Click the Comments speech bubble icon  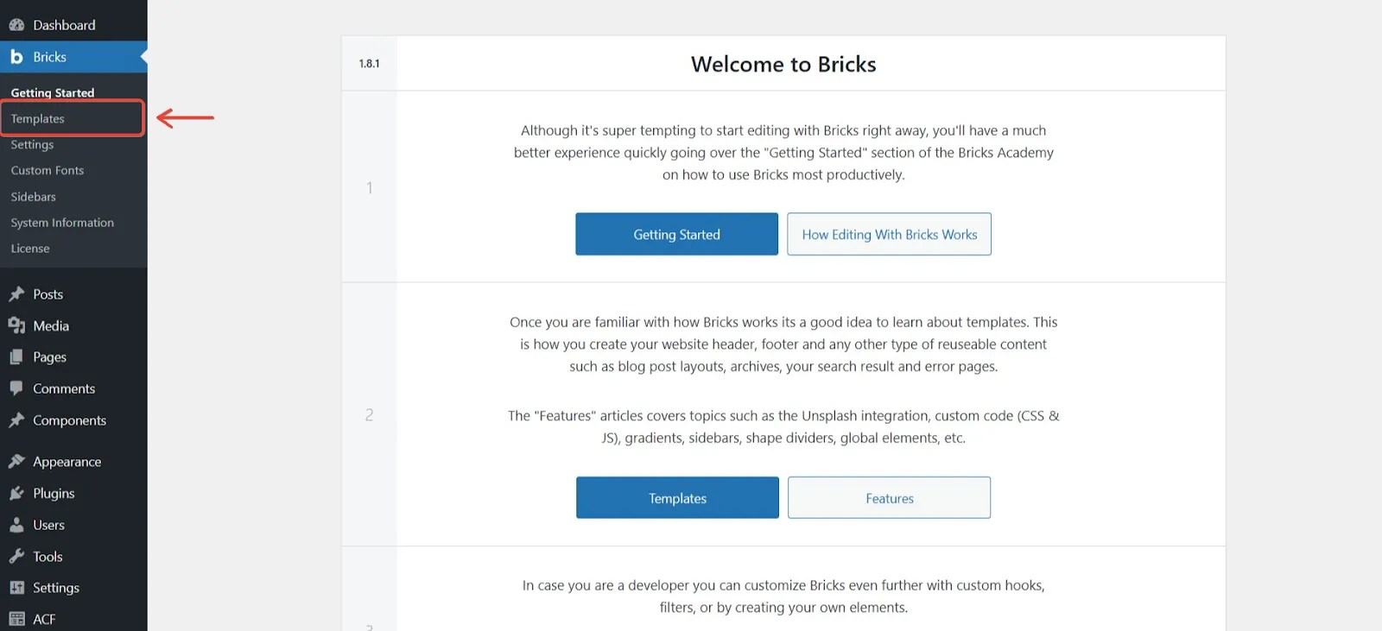point(16,388)
